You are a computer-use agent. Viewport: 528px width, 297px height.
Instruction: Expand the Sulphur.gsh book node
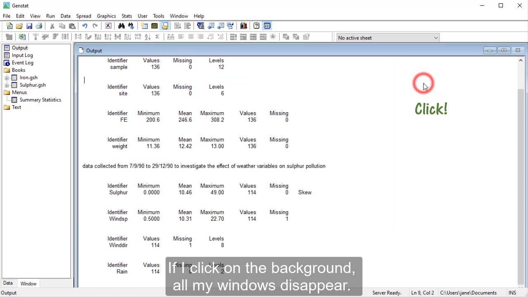click(x=7, y=85)
